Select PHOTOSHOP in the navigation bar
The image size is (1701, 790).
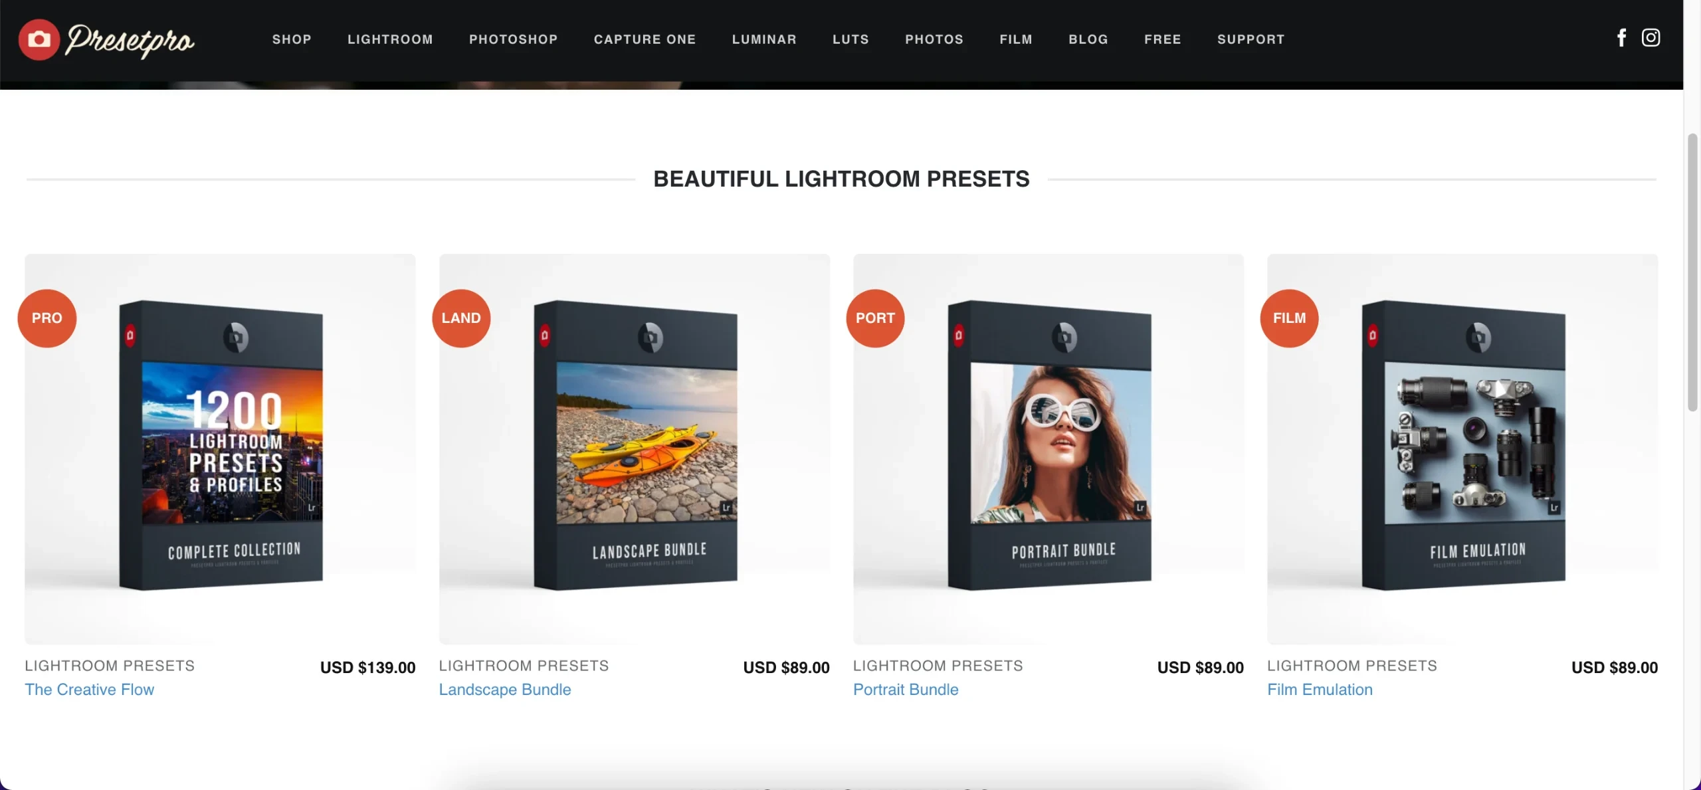514,39
